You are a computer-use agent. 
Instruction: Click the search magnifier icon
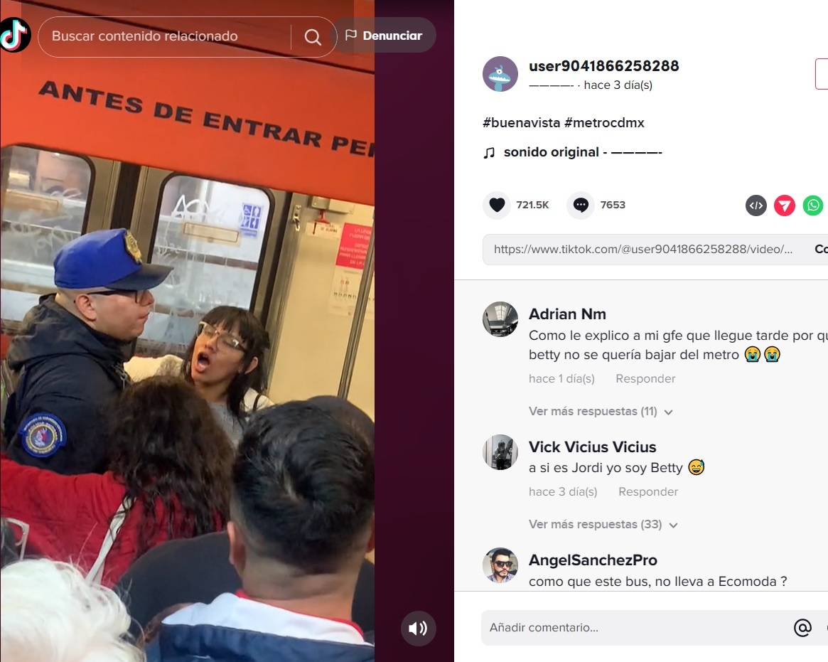pos(313,36)
